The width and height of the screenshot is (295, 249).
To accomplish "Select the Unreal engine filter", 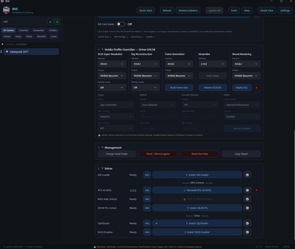I will (x=7, y=36).
